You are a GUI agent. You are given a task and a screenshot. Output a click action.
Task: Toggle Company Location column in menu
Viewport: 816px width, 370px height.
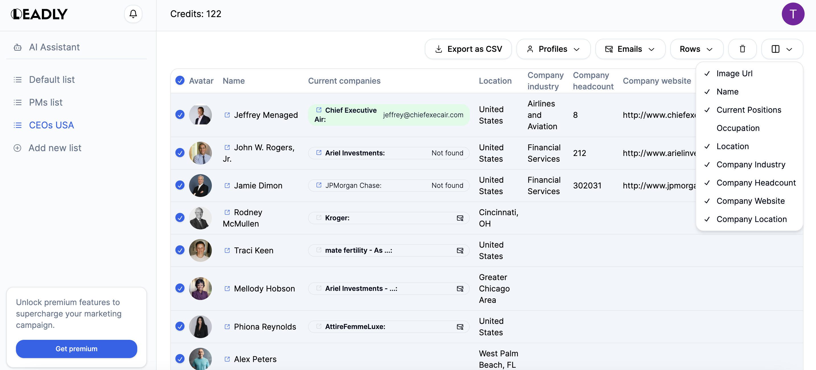coord(749,219)
